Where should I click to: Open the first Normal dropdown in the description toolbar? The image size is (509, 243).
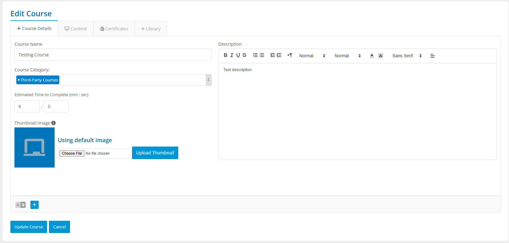coord(312,56)
